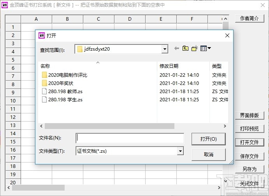The height and width of the screenshot is (196, 269).
Task: Click 另存为 button in main window
Action: 250,170
